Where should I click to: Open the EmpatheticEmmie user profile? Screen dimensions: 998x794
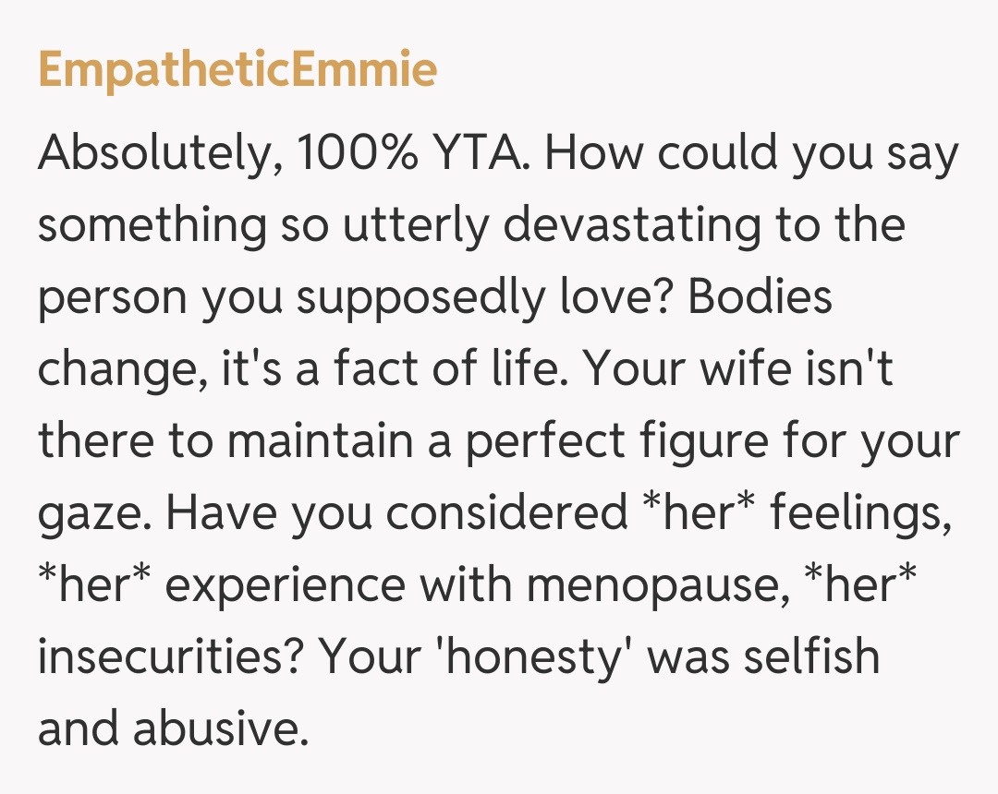click(x=237, y=71)
